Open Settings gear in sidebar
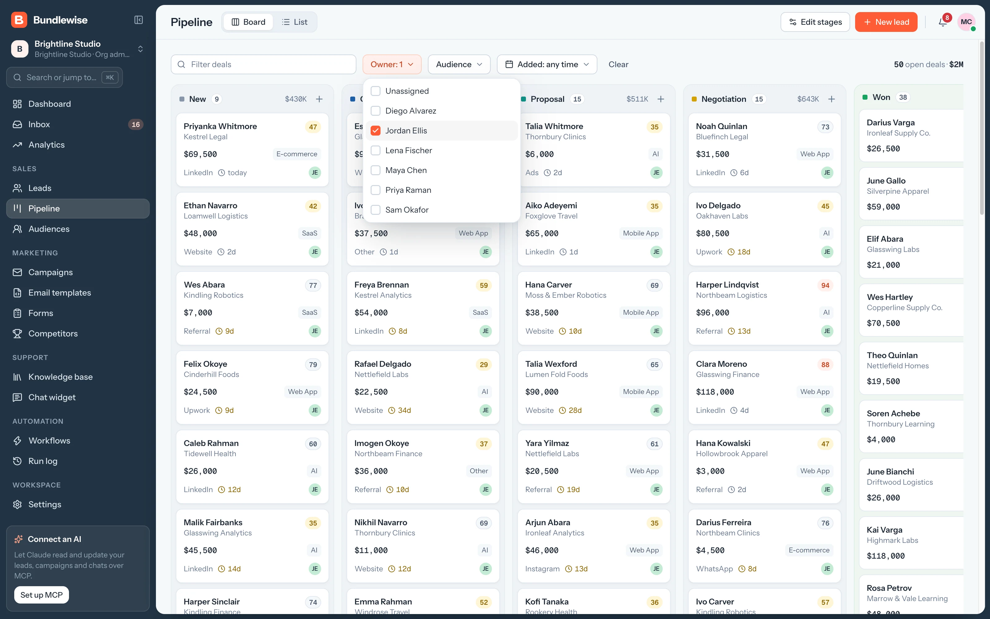The height and width of the screenshot is (619, 990). 78,504
